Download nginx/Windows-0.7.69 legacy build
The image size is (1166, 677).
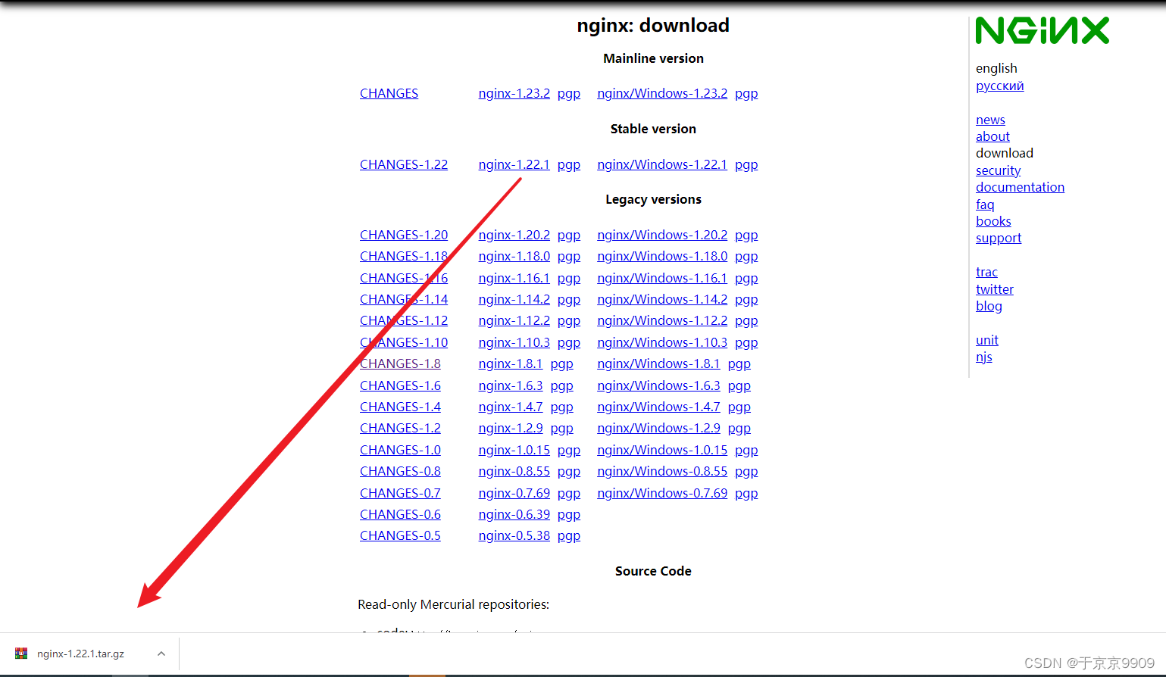coord(661,493)
